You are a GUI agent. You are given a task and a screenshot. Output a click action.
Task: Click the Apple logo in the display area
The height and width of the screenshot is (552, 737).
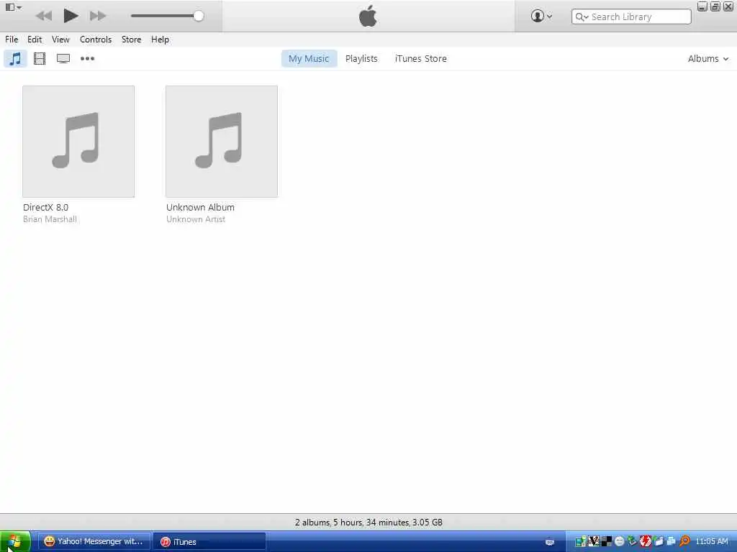pyautogui.click(x=368, y=16)
